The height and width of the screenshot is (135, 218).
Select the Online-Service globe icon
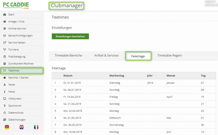5,28
